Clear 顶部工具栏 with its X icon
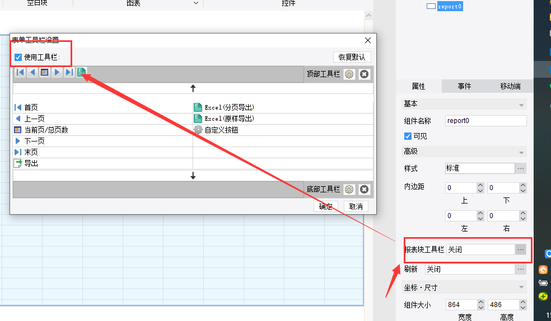This screenshot has width=551, height=321. tap(365, 74)
